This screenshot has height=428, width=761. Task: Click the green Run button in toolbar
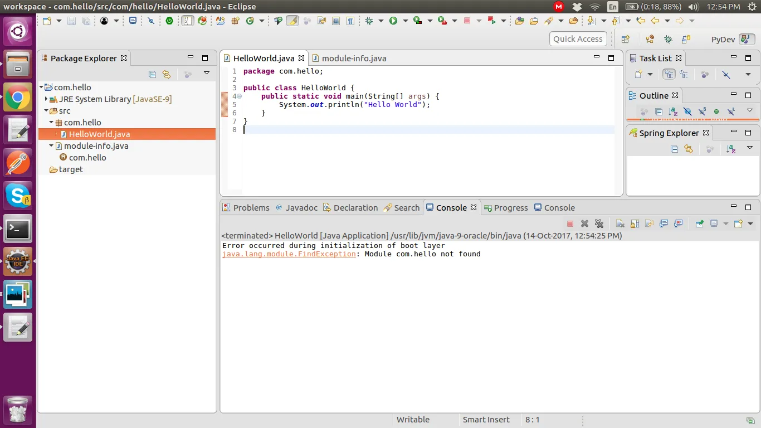point(393,21)
